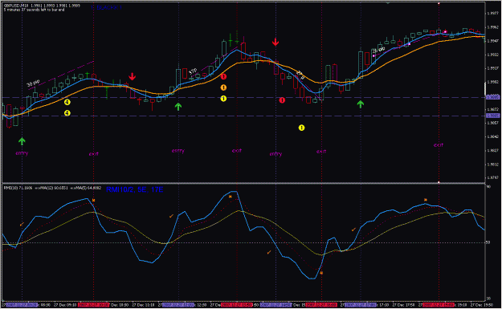Click the isolated yellow circle below the lower dashed line
Screen dimensions: 502x309
click(301, 128)
